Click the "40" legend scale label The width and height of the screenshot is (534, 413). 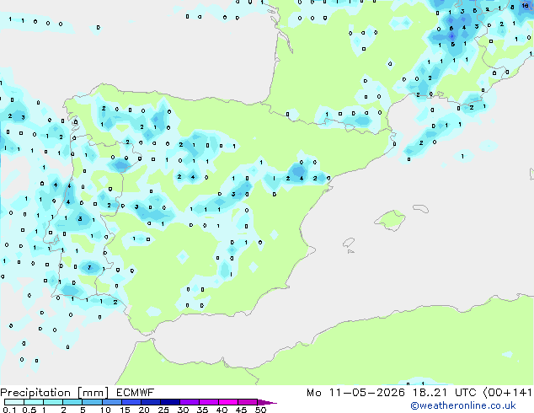click(222, 410)
